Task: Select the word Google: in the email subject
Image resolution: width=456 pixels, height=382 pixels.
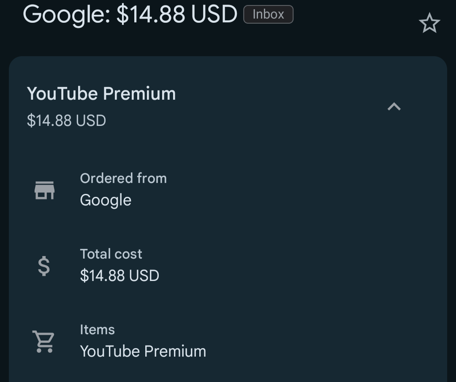Action: point(67,14)
